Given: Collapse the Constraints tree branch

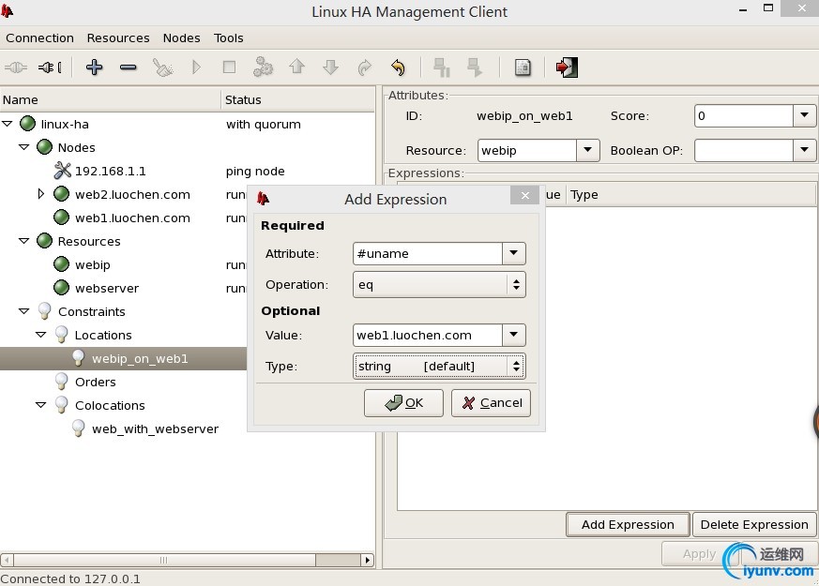Looking at the screenshot, I should (24, 311).
